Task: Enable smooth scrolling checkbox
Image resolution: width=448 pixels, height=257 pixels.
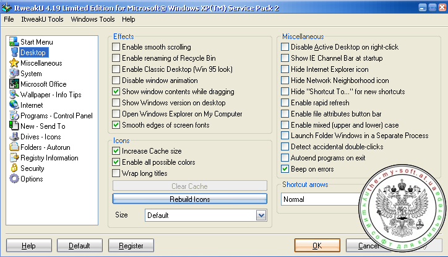Action: coord(116,47)
